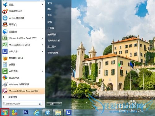155x116 pixels.
Task: Select the 腾讯QQ label text
Action: click(x=13, y=24)
